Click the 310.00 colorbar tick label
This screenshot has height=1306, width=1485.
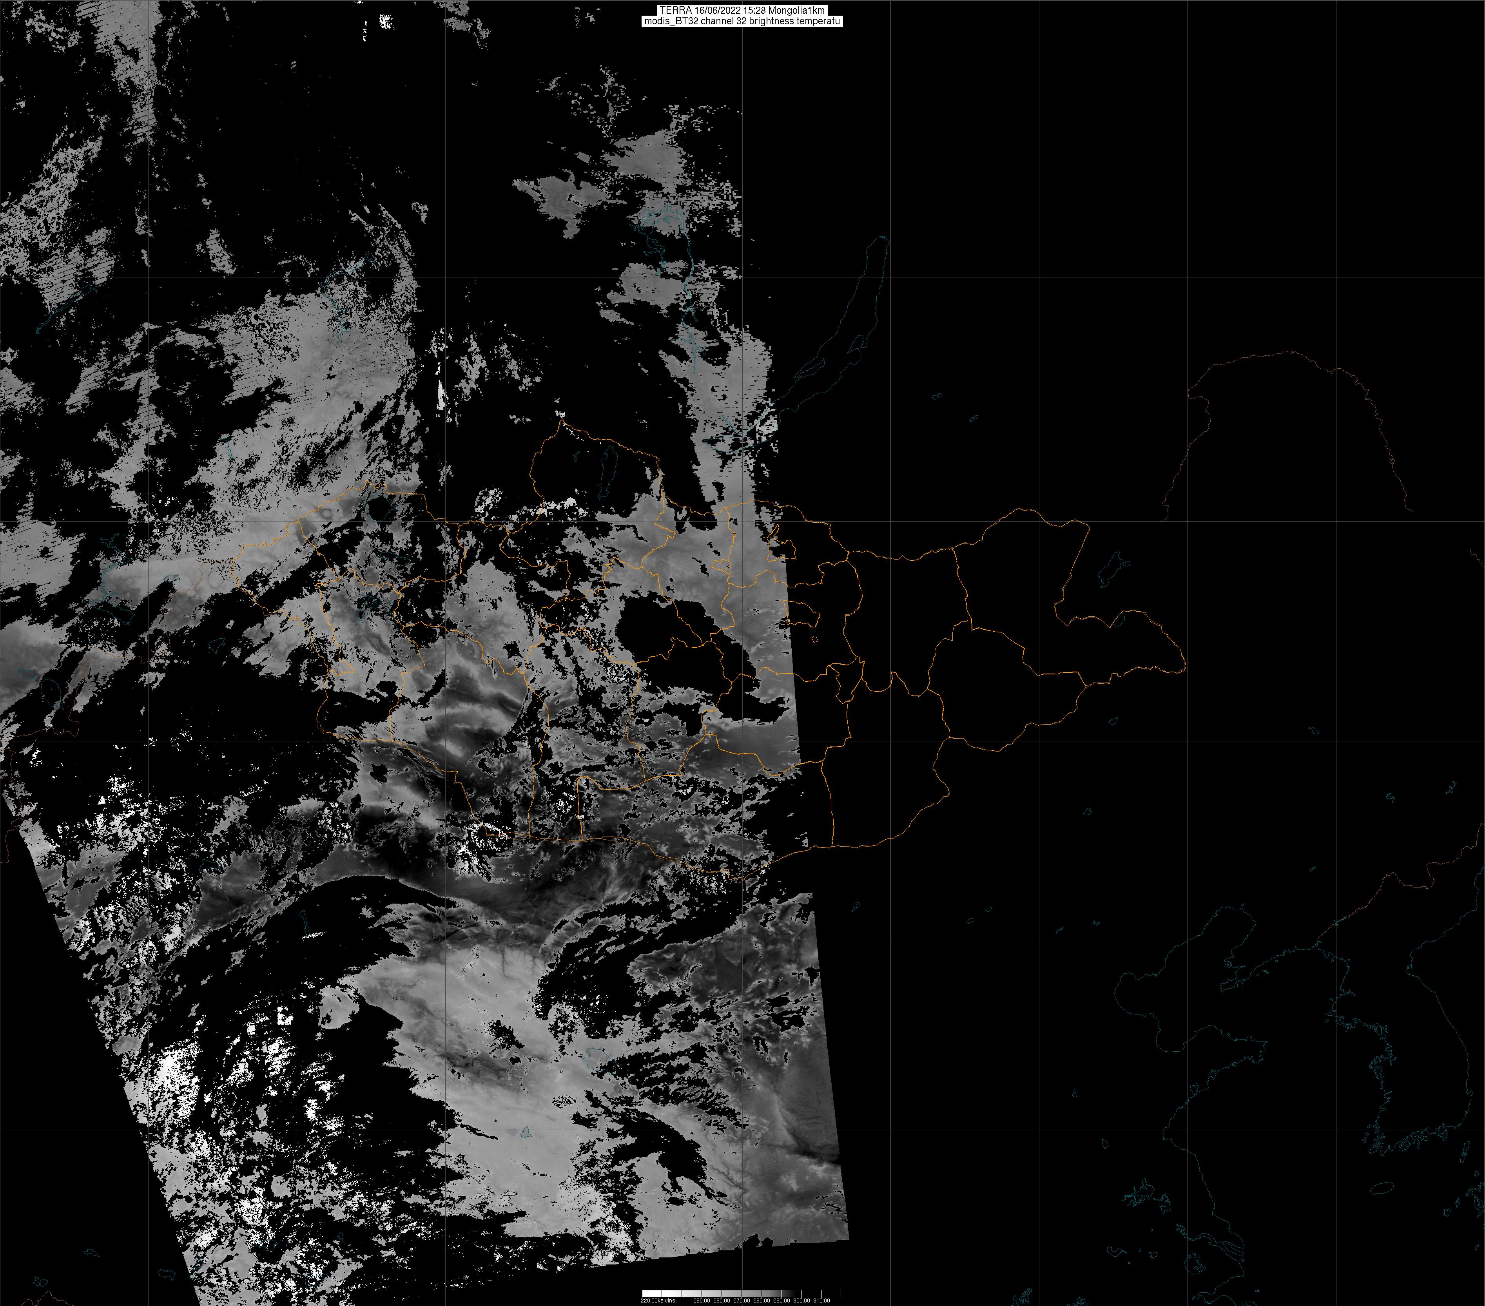(x=822, y=1300)
